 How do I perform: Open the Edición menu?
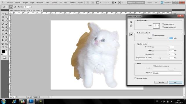[17, 3]
